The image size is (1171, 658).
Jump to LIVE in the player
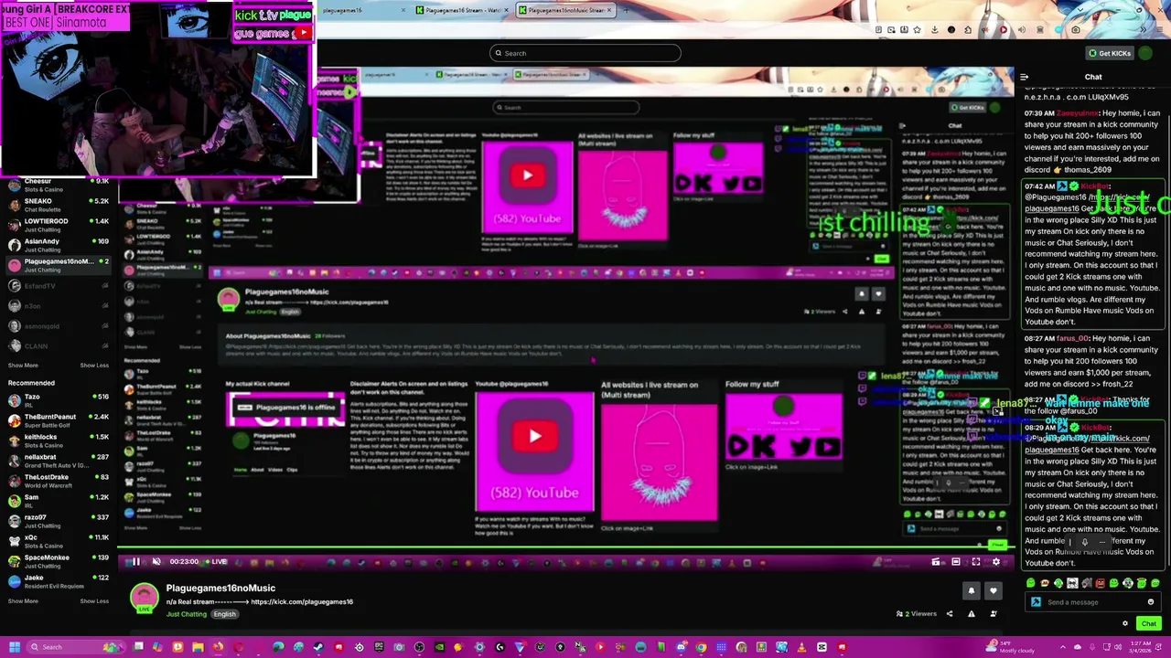coord(216,561)
